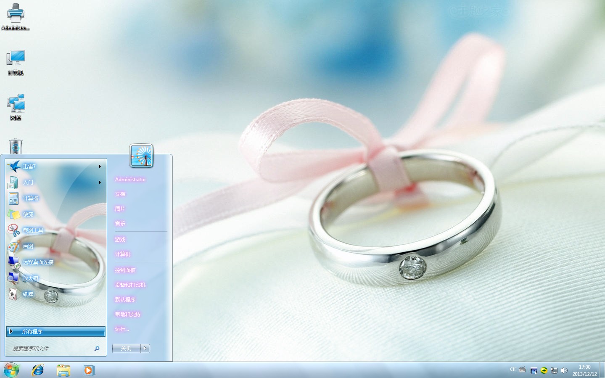Launch 计算器 from the Start menu
The width and height of the screenshot is (605, 378).
pyautogui.click(x=56, y=198)
